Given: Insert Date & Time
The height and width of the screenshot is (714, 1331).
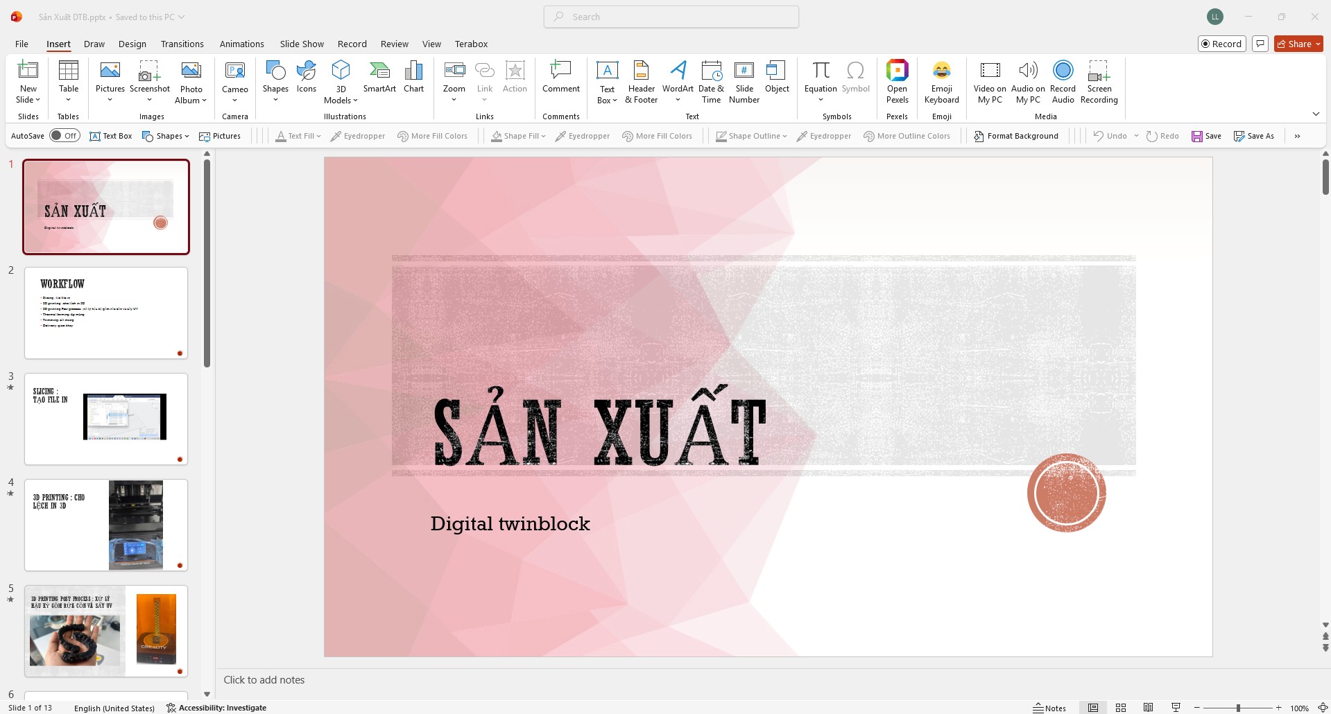Looking at the screenshot, I should 712,82.
